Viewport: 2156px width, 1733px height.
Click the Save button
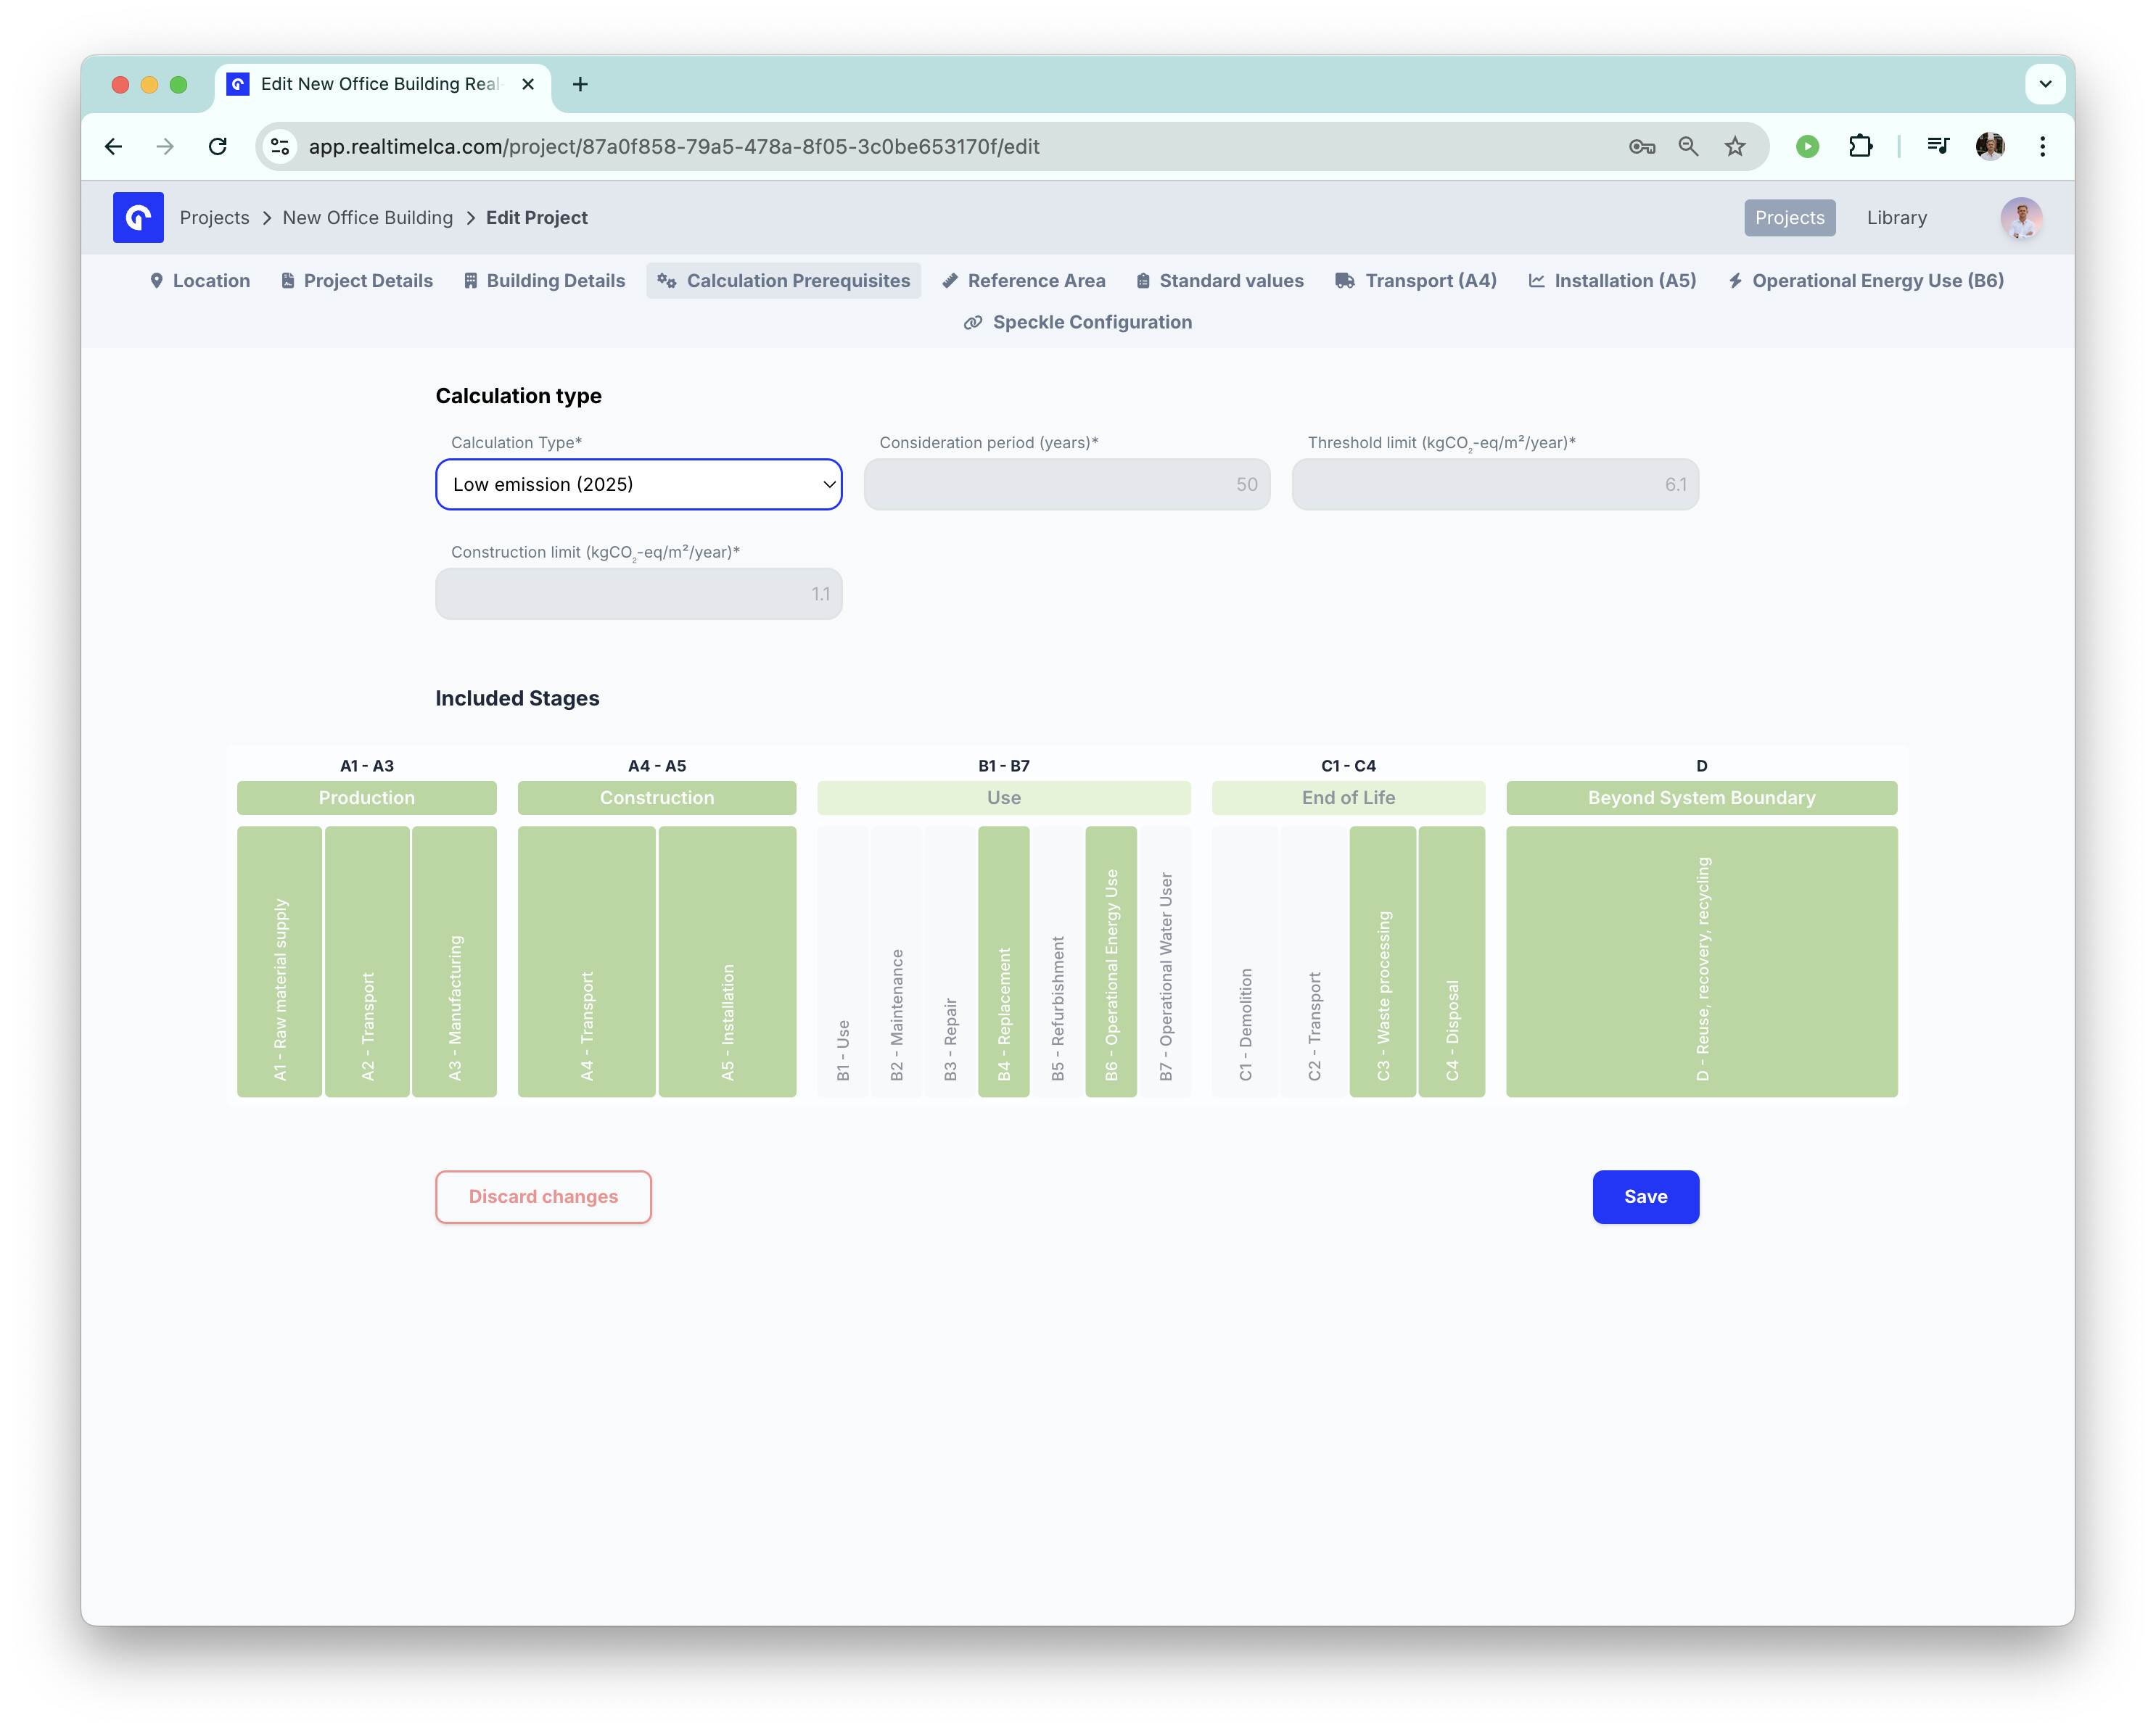(1645, 1196)
